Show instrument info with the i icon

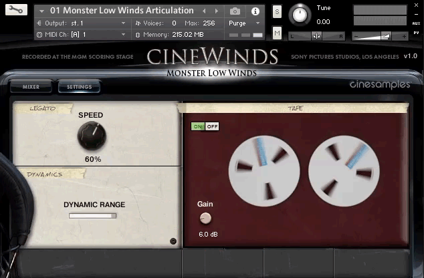tap(255, 11)
